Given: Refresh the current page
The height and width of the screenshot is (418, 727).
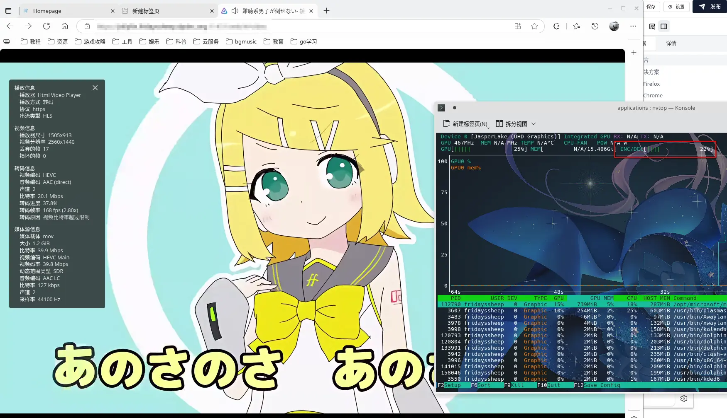Looking at the screenshot, I should tap(47, 26).
